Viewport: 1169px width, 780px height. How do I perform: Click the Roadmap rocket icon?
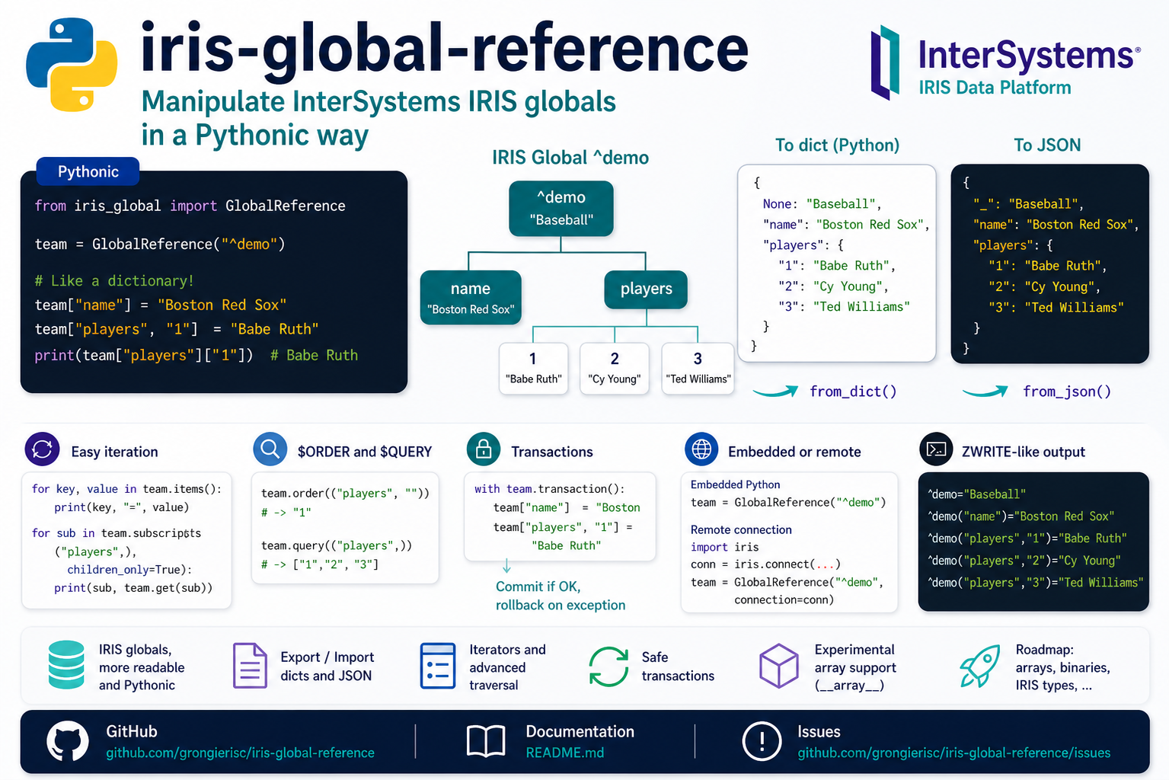pyautogui.click(x=979, y=667)
